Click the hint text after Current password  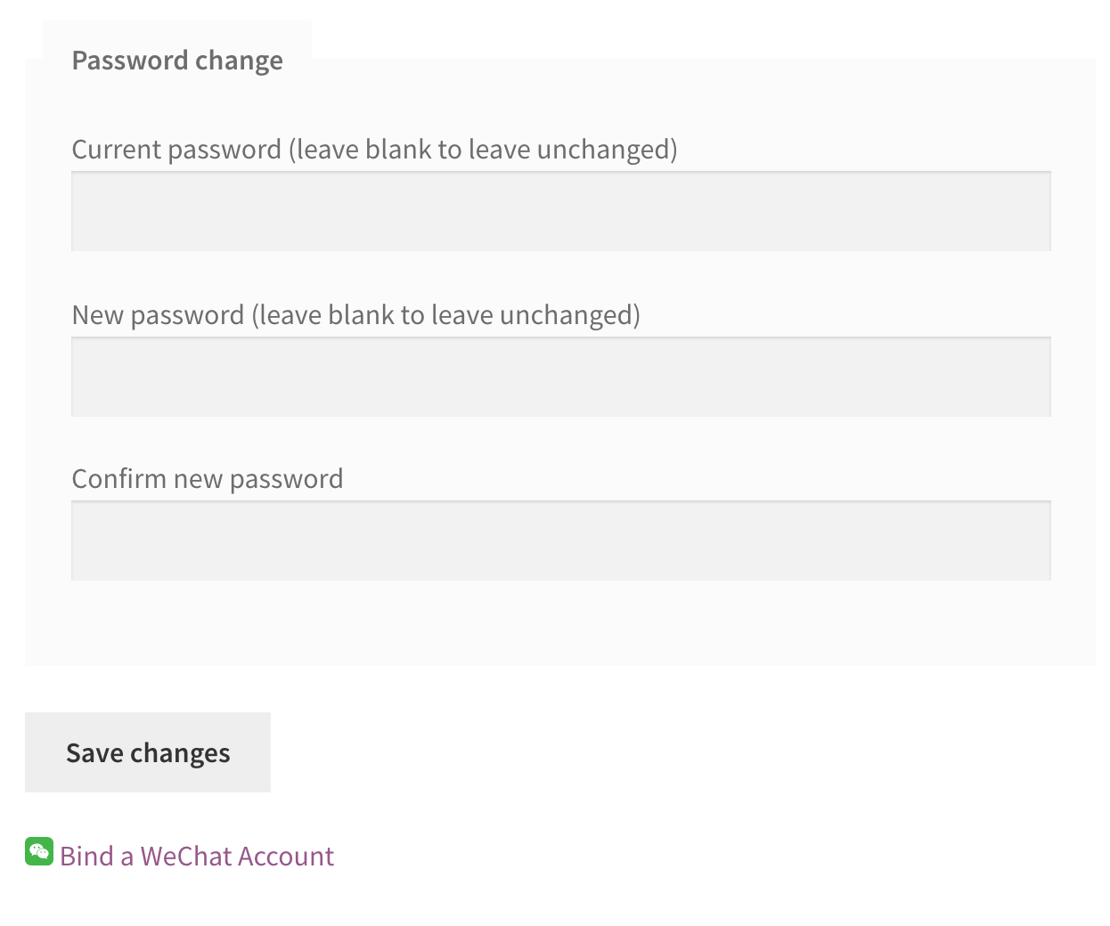pyautogui.click(x=483, y=150)
